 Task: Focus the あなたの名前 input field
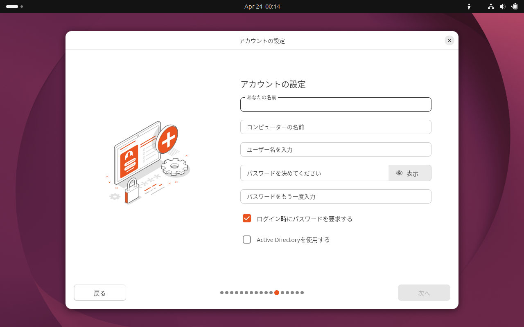336,105
